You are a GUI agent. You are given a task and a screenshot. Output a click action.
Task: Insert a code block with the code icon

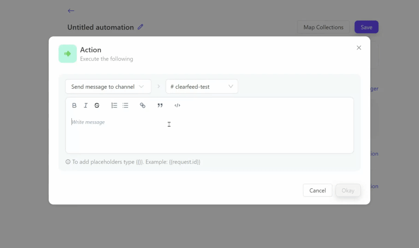(x=177, y=106)
